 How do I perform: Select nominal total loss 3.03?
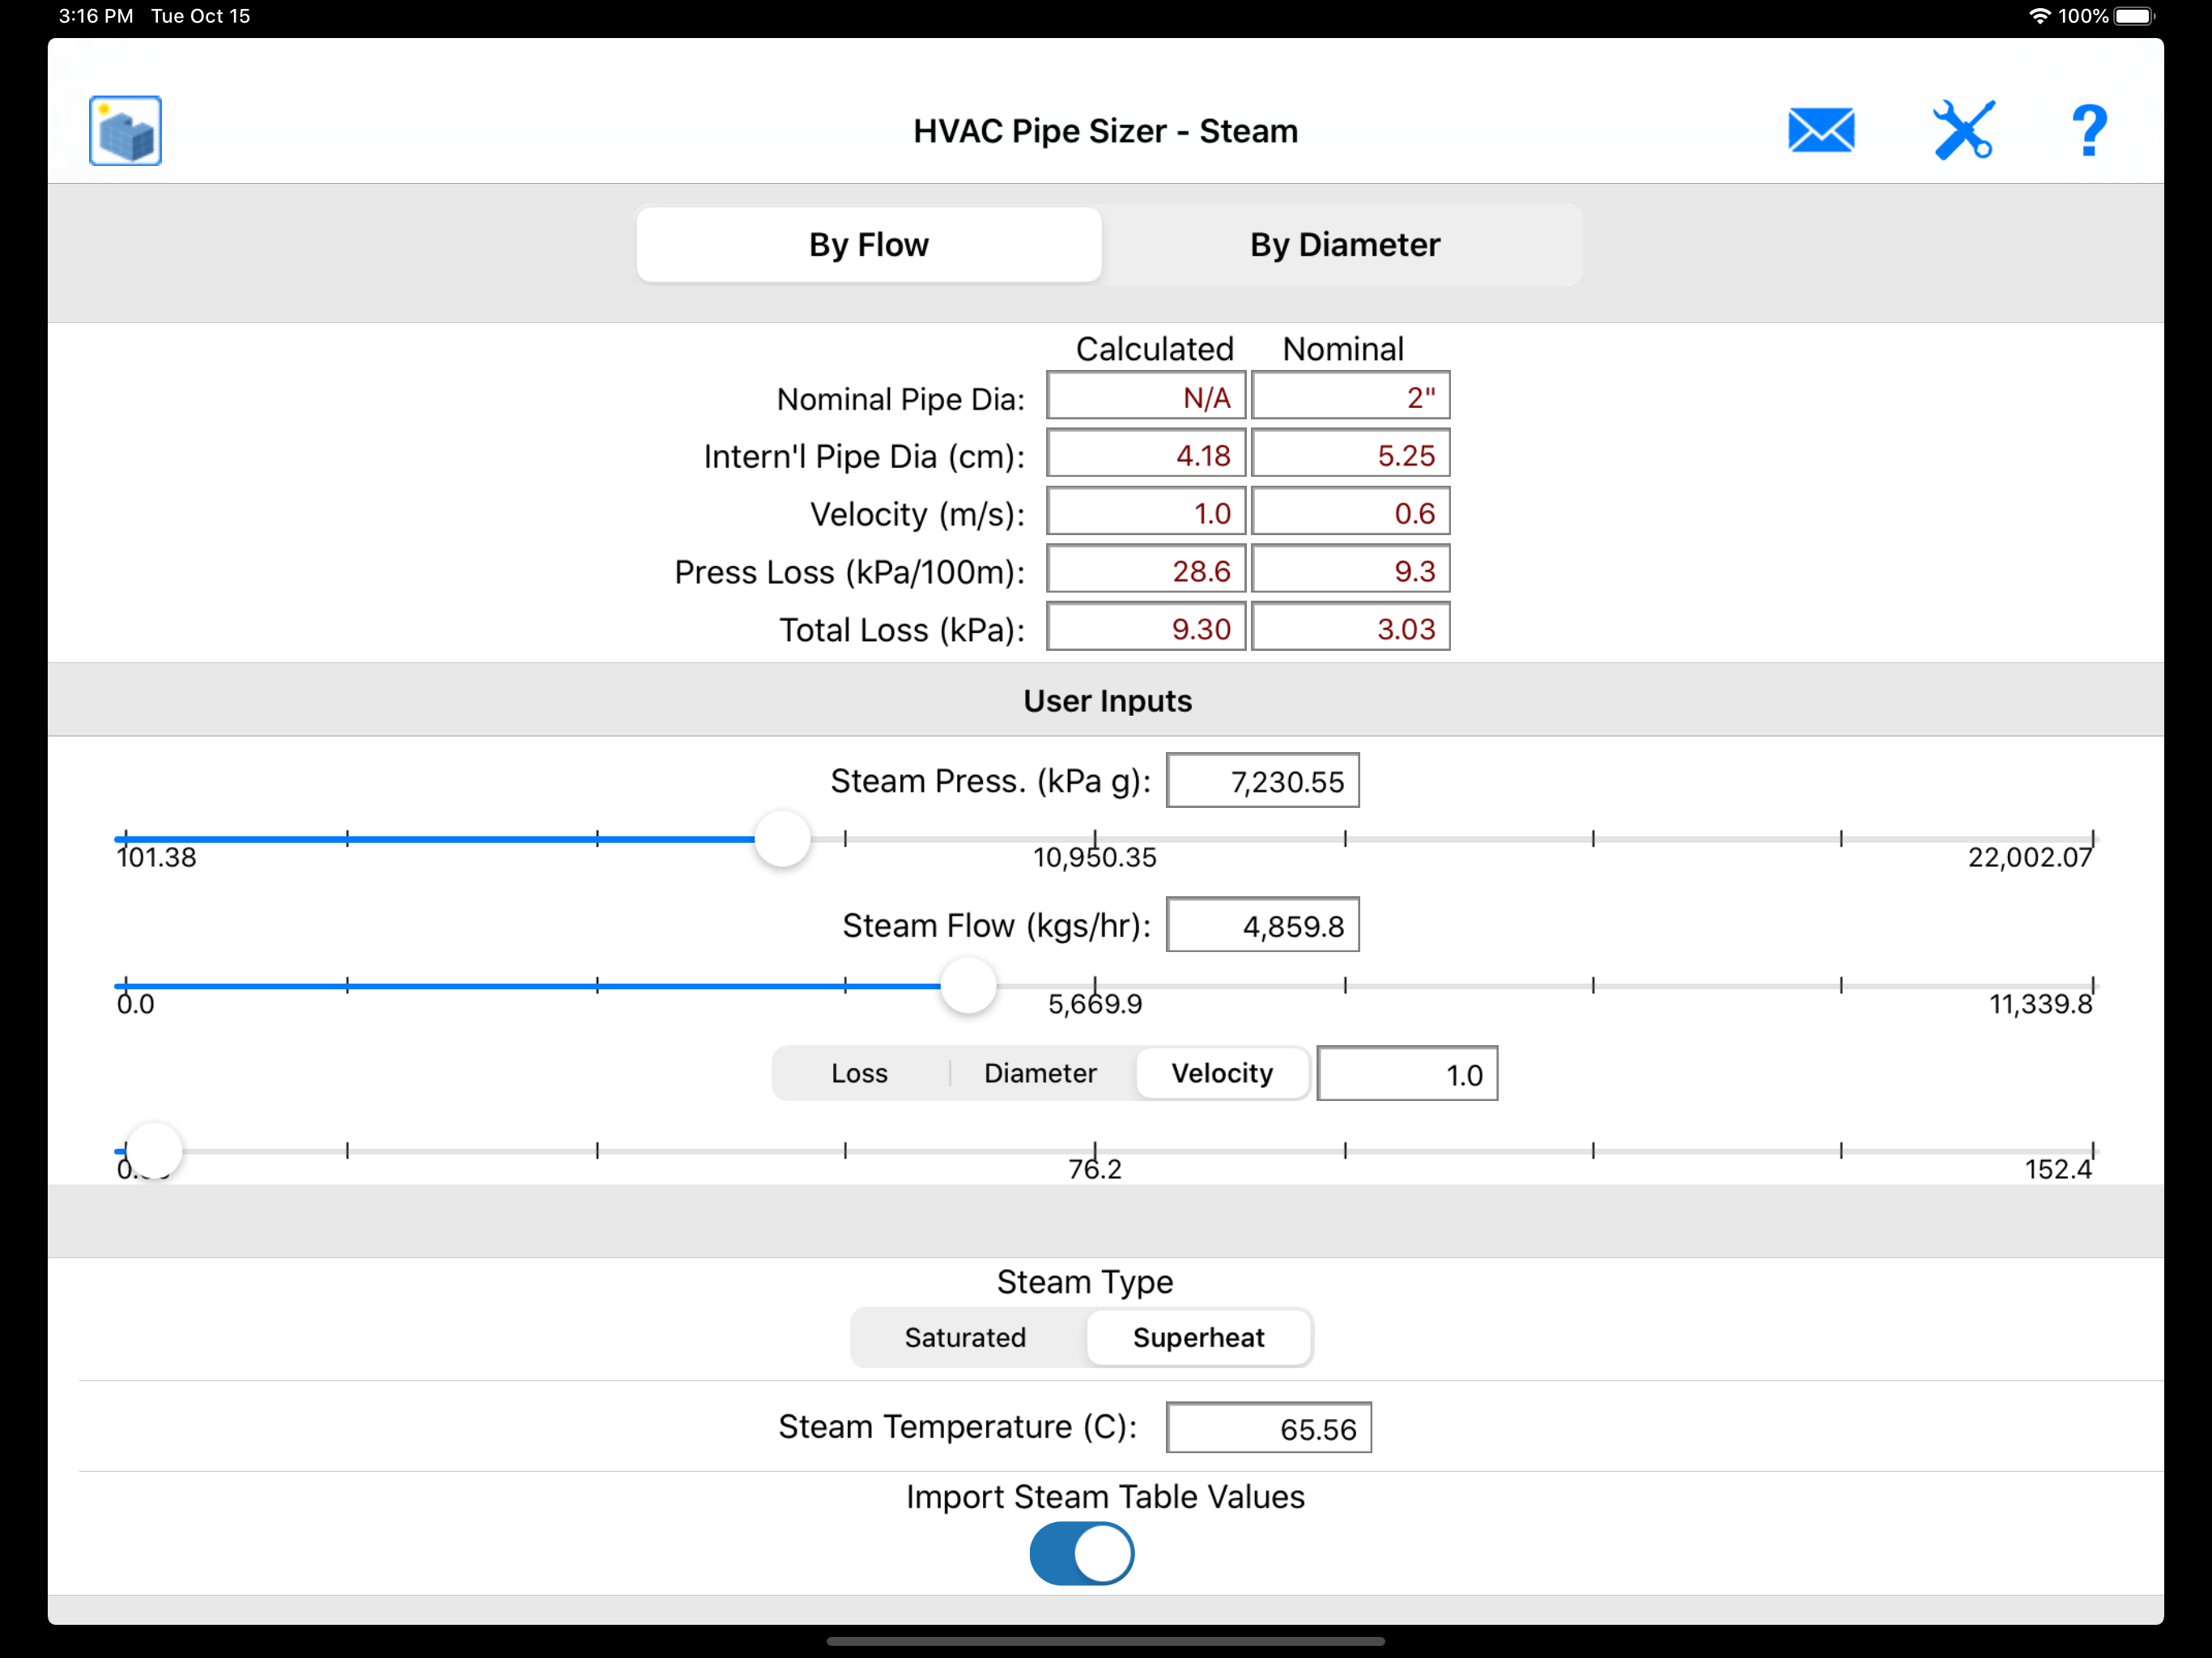[1350, 628]
